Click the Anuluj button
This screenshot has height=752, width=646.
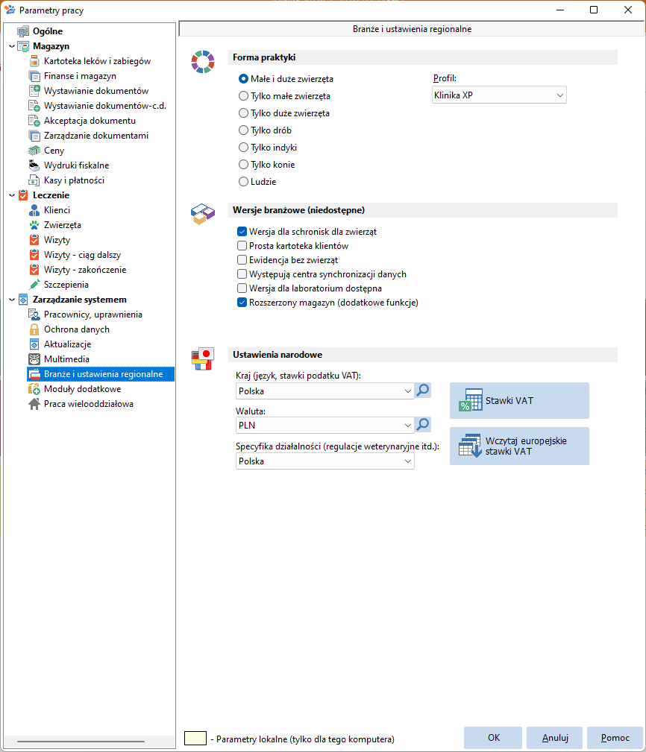click(554, 738)
